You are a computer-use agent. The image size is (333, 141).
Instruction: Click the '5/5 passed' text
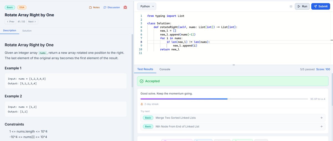(x=307, y=69)
